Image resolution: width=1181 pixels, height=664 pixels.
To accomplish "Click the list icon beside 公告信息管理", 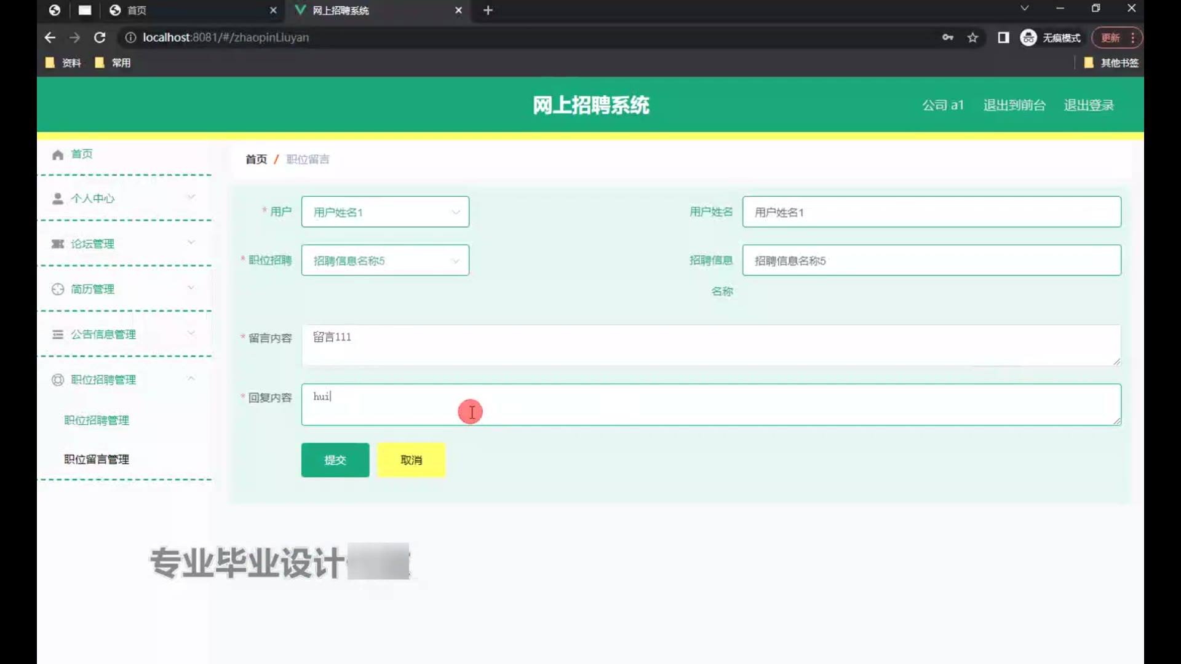I will [x=58, y=334].
